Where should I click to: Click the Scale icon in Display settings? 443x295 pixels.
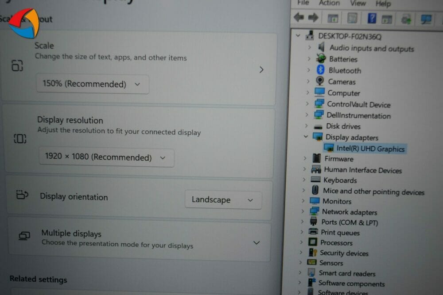tap(17, 65)
